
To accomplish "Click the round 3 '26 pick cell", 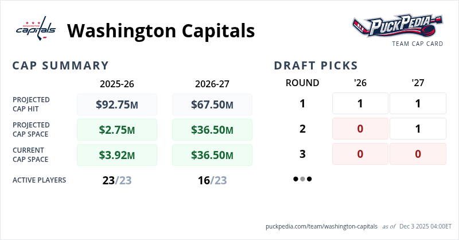I will click(360, 154).
